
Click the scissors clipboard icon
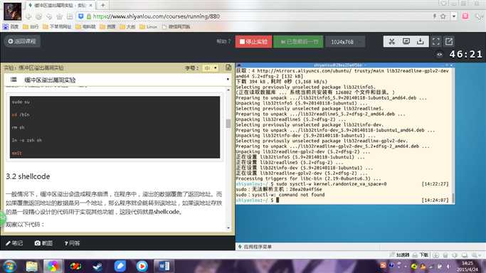tap(391, 41)
